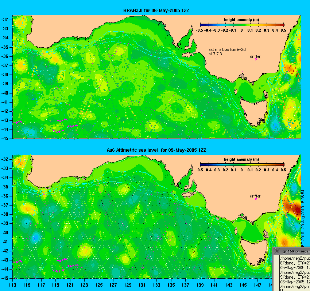
Task: Click the 'height anomaly (m)' label in the top panel
Action: 241,20
